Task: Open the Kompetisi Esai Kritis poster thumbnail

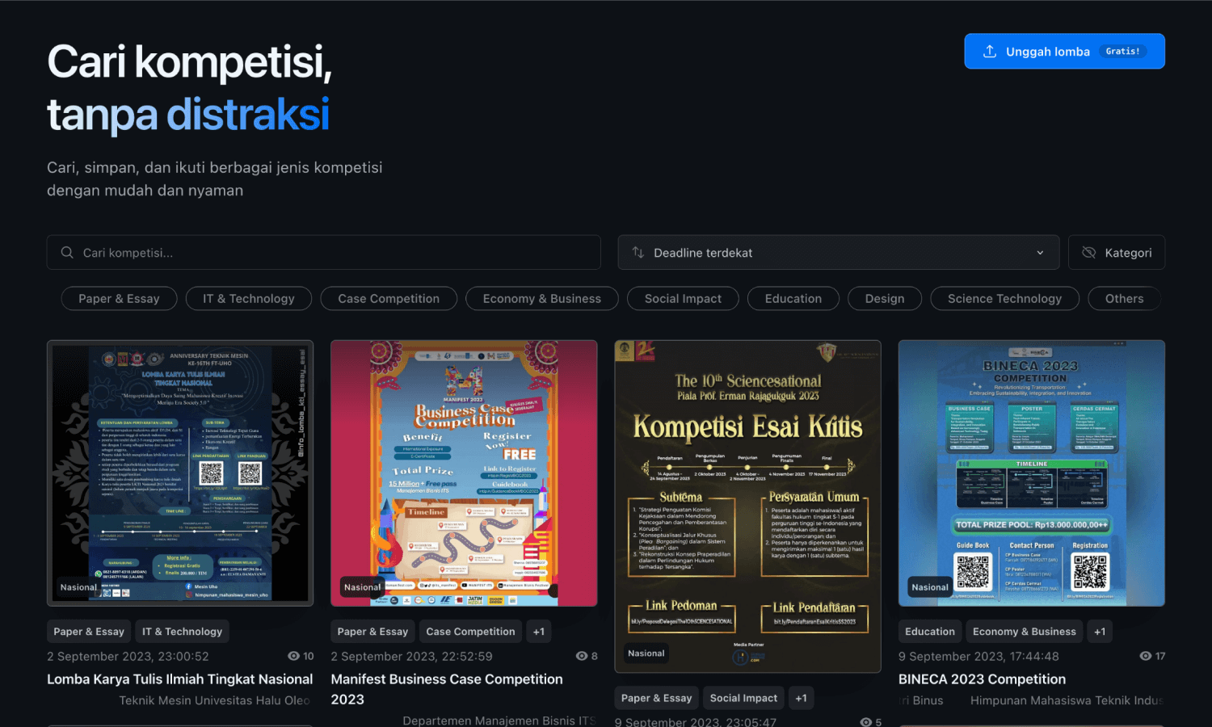Action: click(747, 506)
